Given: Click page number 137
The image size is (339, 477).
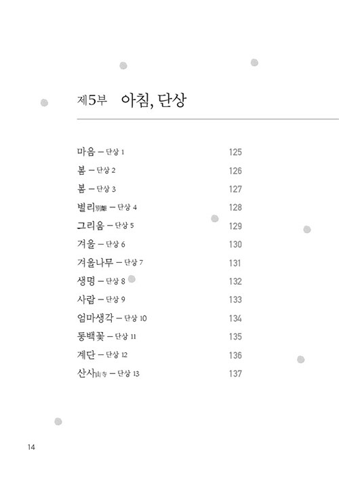Looking at the screenshot, I should point(235,373).
